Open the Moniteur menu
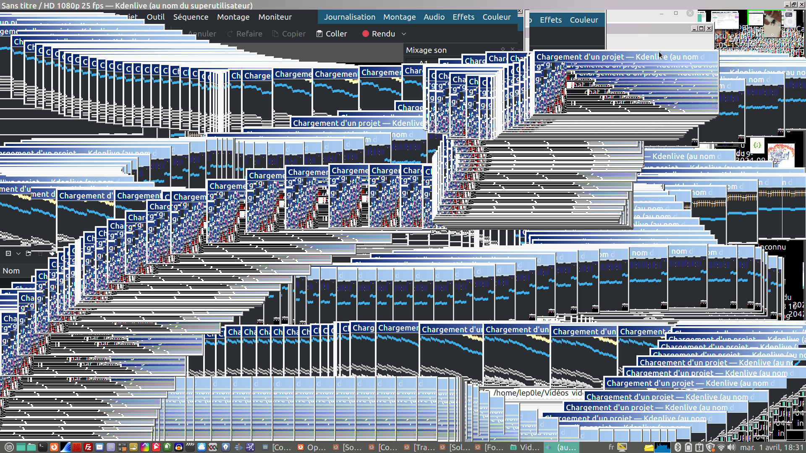 point(275,17)
